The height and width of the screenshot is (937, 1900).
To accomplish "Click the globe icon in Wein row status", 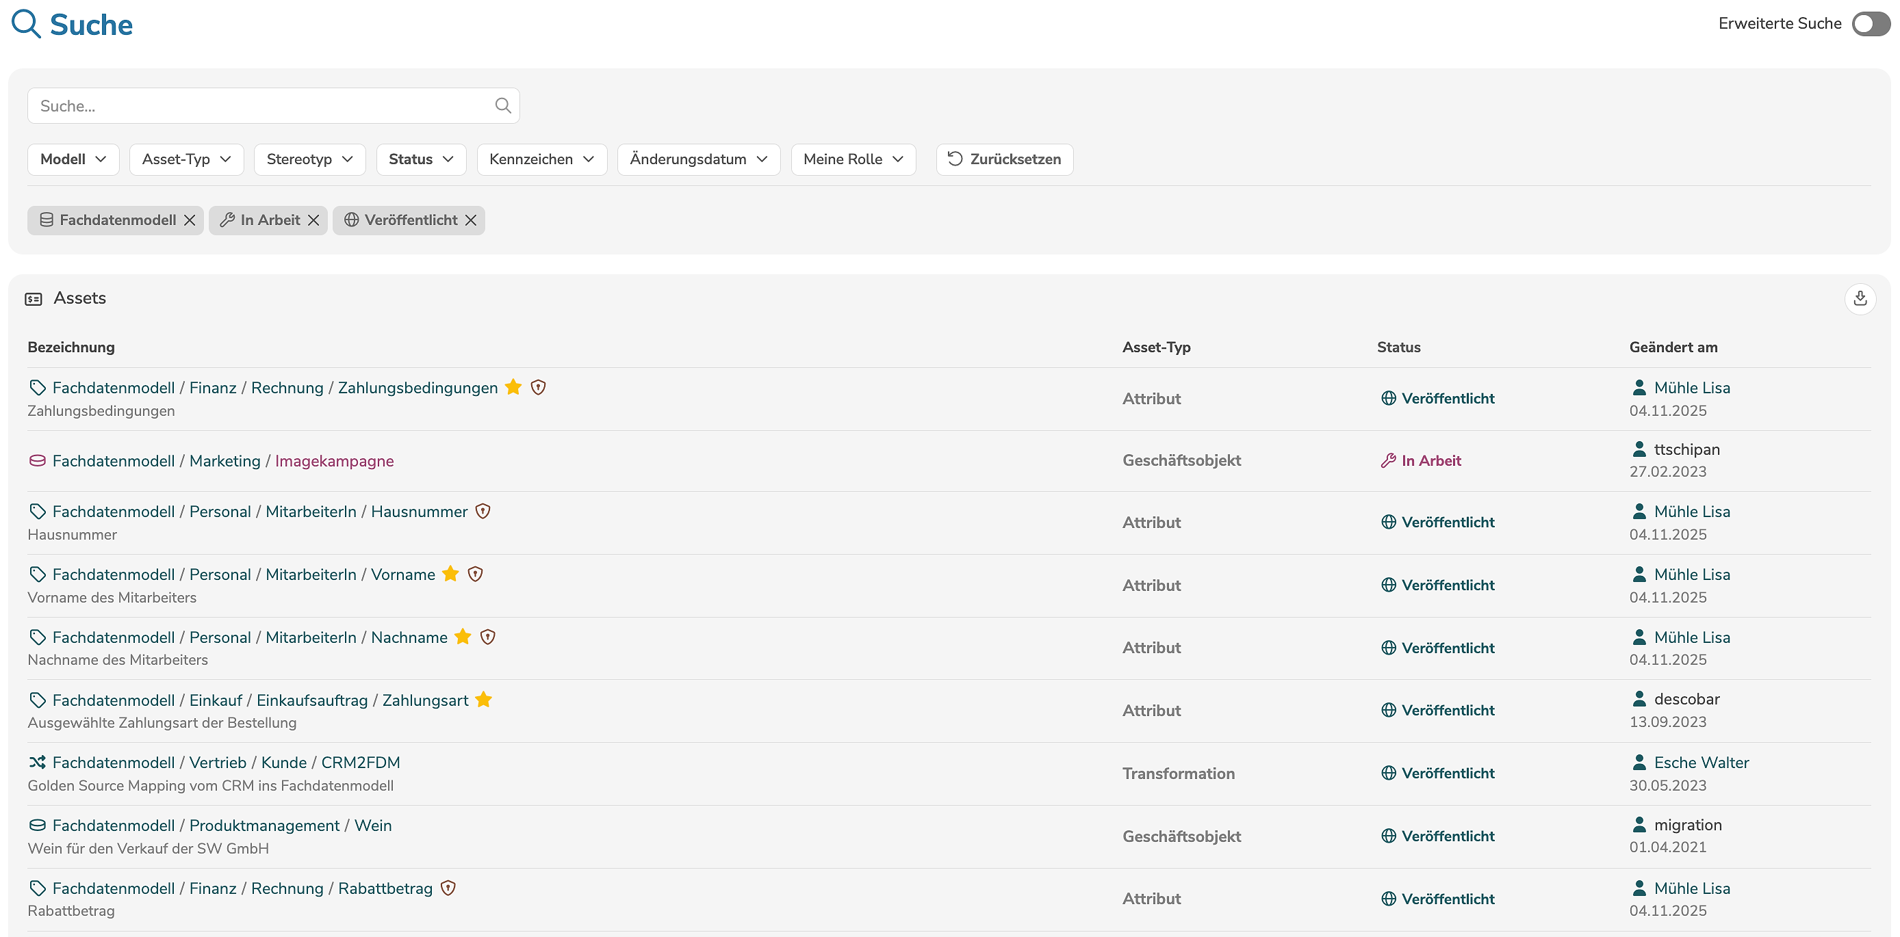I will (1388, 835).
